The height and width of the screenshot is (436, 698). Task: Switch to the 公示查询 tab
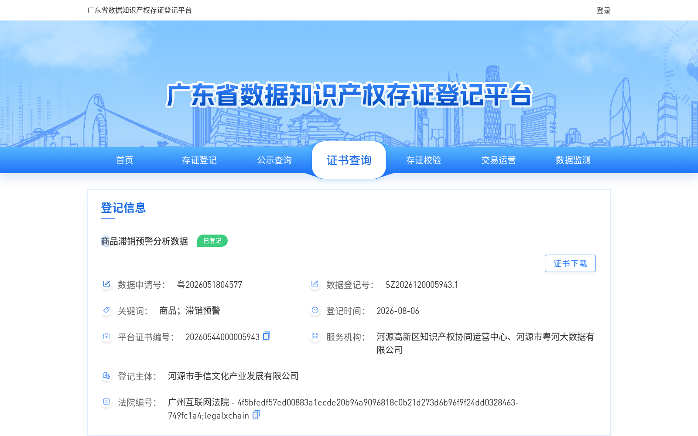pos(274,160)
